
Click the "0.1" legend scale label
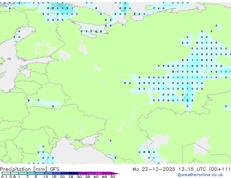(x=4, y=177)
